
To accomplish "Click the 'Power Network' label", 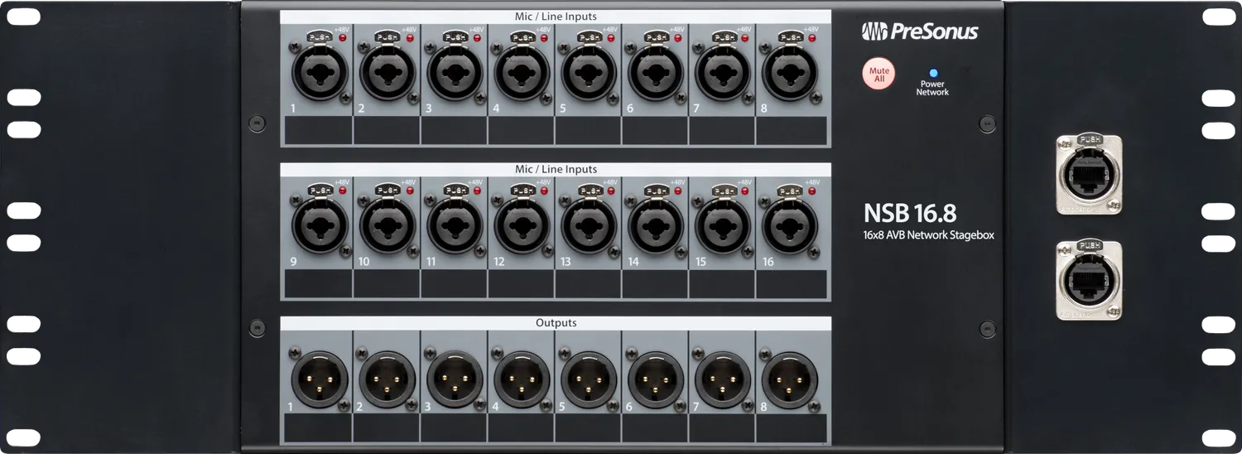I will pyautogui.click(x=932, y=88).
